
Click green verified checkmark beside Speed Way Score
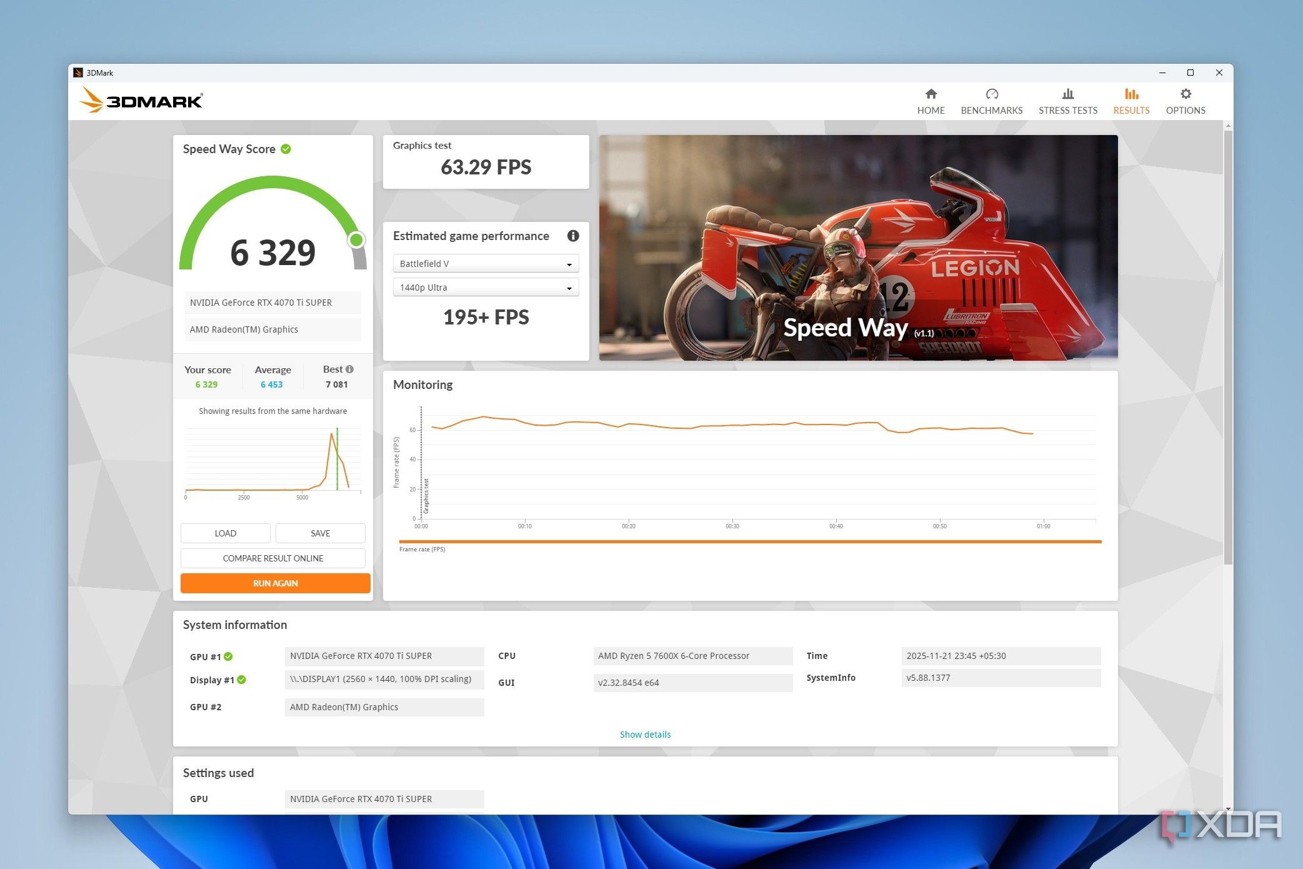286,149
